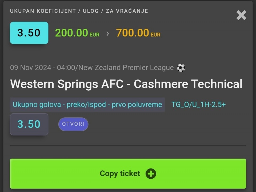This screenshot has width=256, height=192.
Task: Open the Ukupno golova prvo poluvreme market label
Action: click(87, 105)
